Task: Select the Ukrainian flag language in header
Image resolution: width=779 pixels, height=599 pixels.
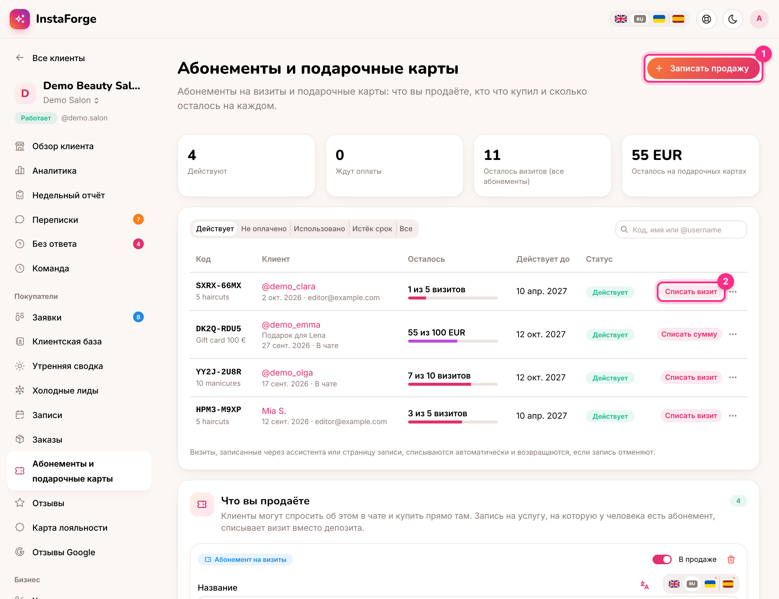Action: tap(659, 19)
